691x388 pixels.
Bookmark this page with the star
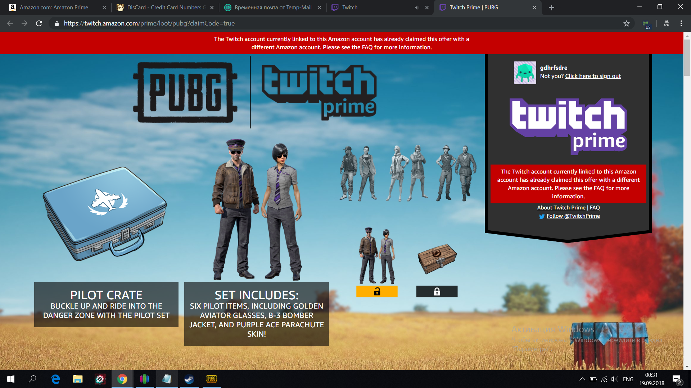point(627,23)
